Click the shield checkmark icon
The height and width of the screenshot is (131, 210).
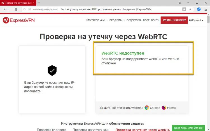click(52, 71)
